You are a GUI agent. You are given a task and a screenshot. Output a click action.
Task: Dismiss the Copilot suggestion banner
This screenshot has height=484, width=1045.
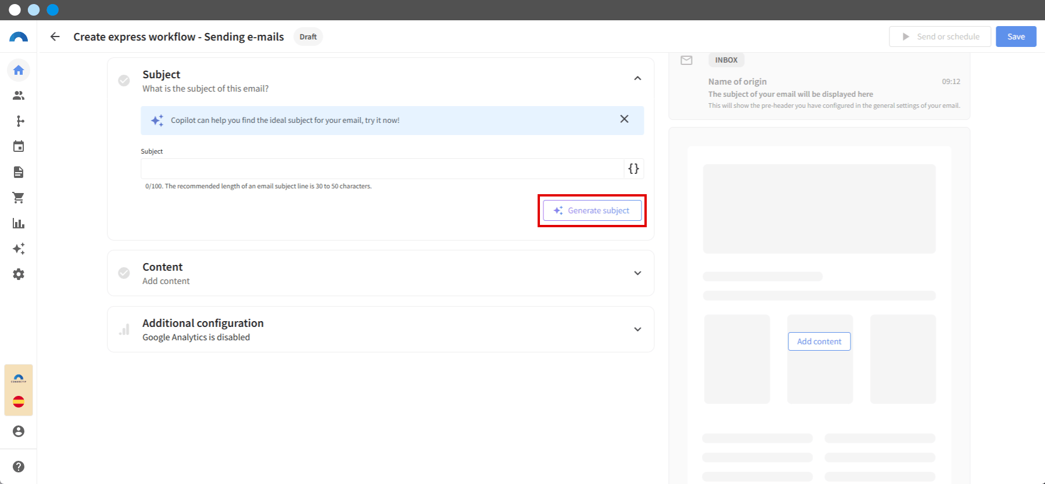624,119
